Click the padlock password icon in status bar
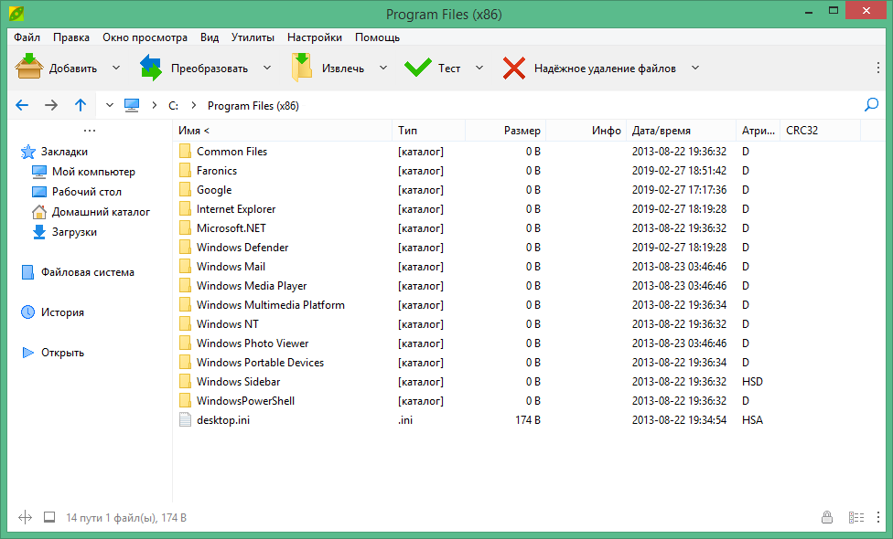Image resolution: width=893 pixels, height=539 pixels. click(827, 518)
